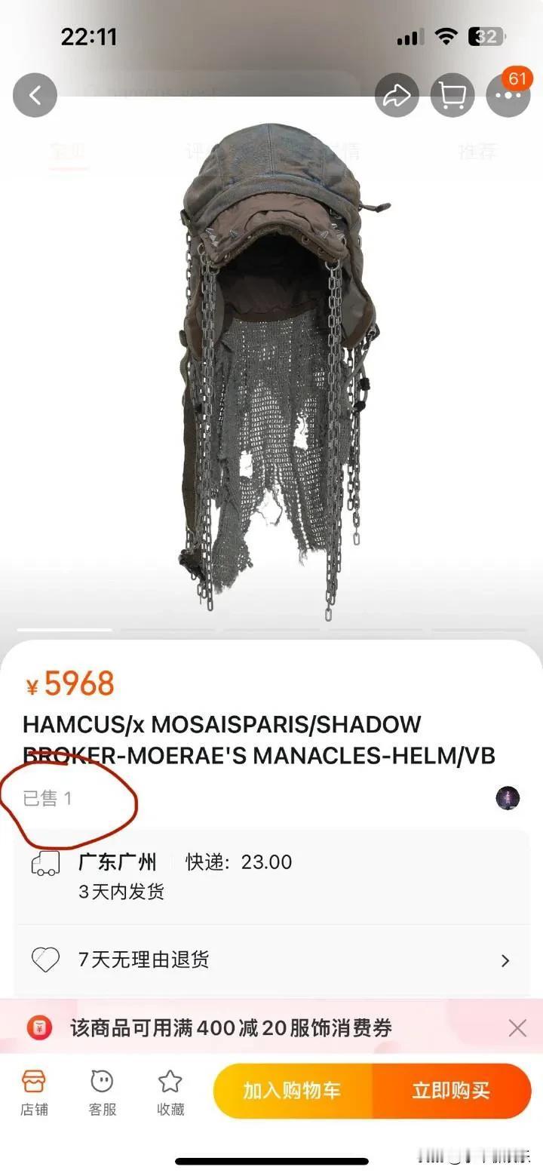Buy now with 立即购买

pos(451,1091)
